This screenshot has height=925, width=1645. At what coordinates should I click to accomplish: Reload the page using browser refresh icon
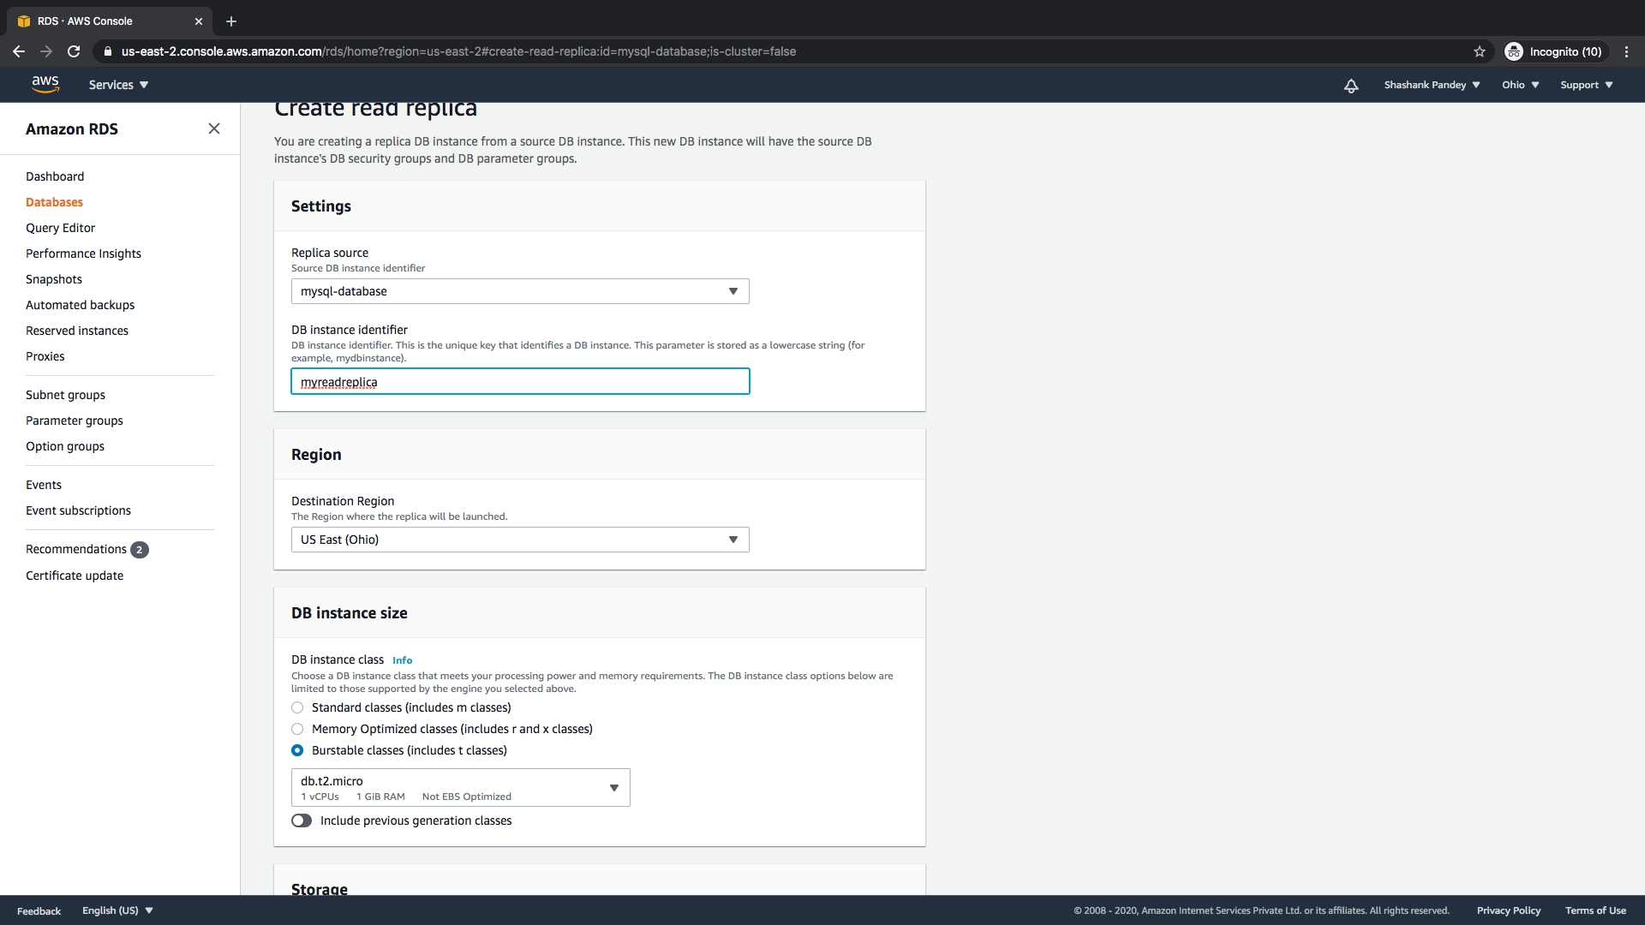(x=74, y=51)
